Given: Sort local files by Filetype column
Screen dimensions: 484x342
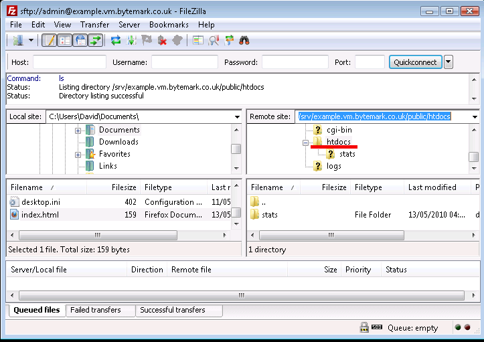Looking at the screenshot, I should click(173, 187).
